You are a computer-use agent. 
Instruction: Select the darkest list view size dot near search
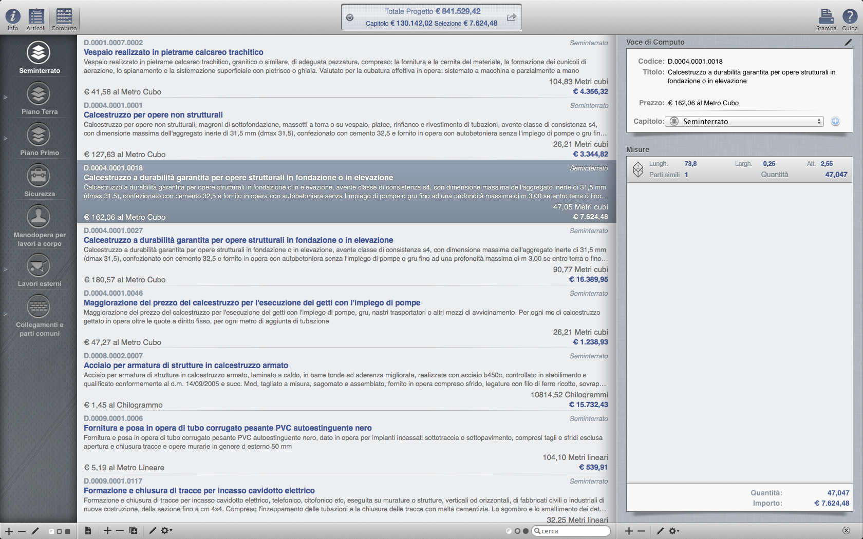pos(526,531)
